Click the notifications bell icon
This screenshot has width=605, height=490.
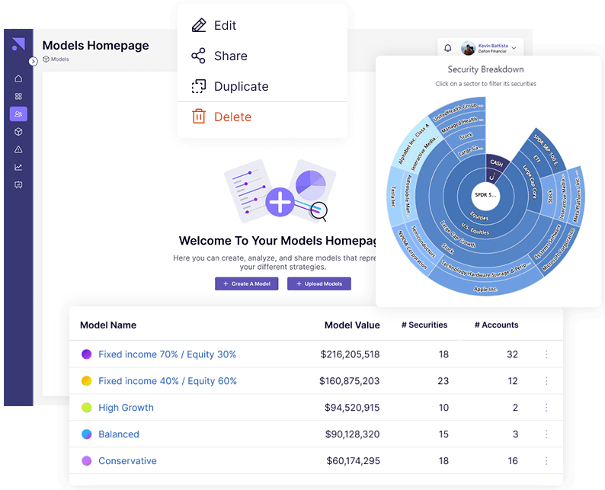tap(447, 48)
